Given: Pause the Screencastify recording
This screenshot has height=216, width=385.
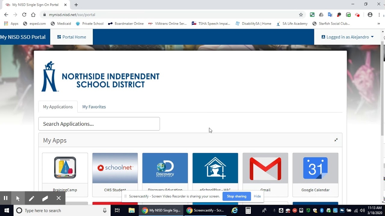Looking at the screenshot, I should click(x=5, y=198).
